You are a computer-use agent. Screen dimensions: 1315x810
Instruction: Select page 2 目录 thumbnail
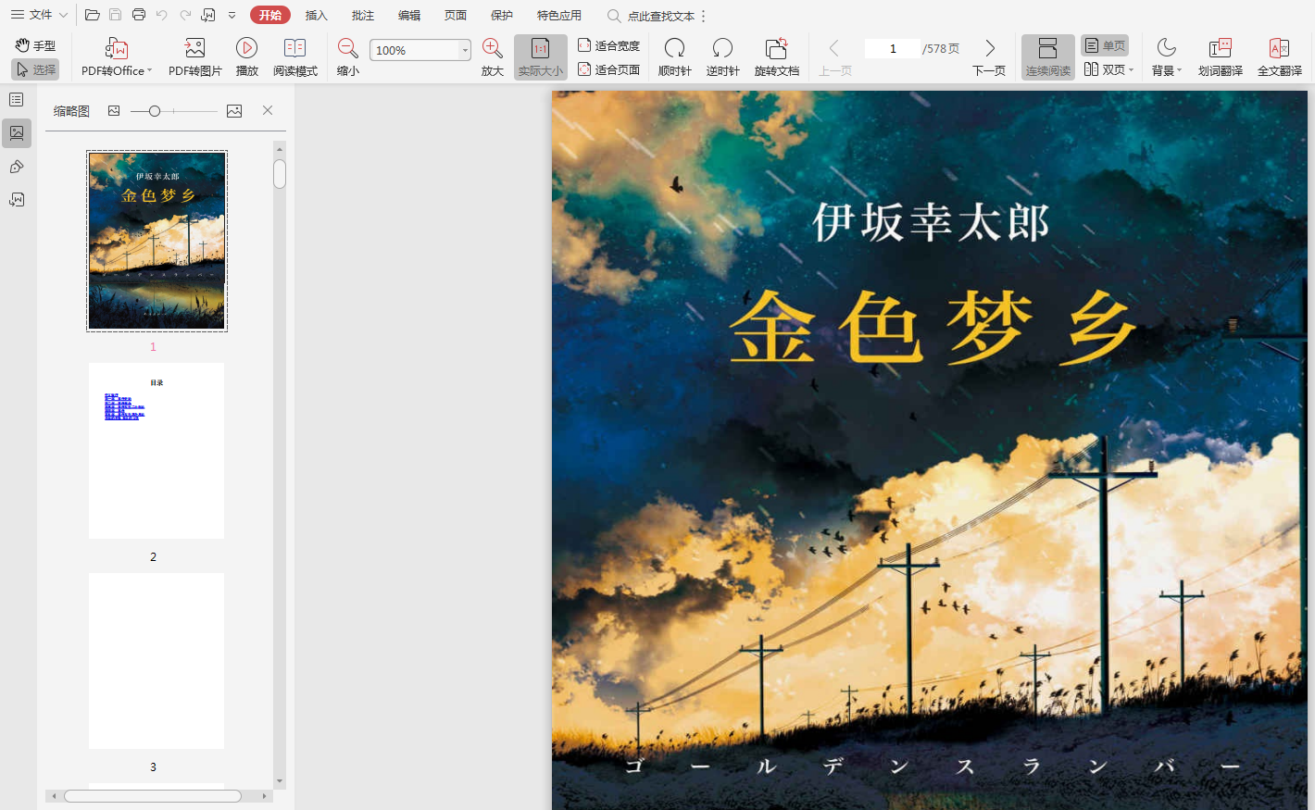(157, 451)
